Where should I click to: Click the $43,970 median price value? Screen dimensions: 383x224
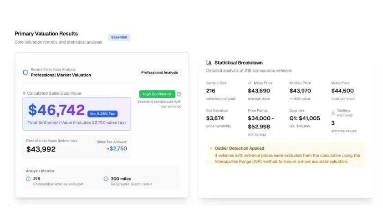click(x=300, y=91)
